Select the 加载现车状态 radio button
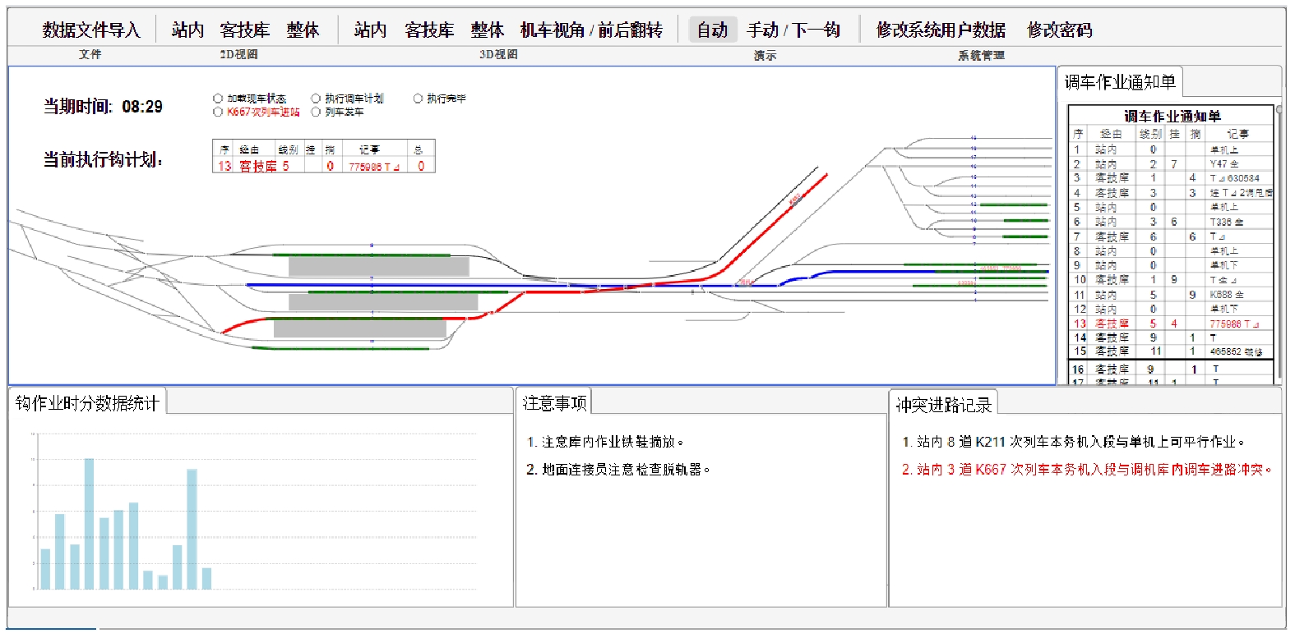 (x=218, y=99)
